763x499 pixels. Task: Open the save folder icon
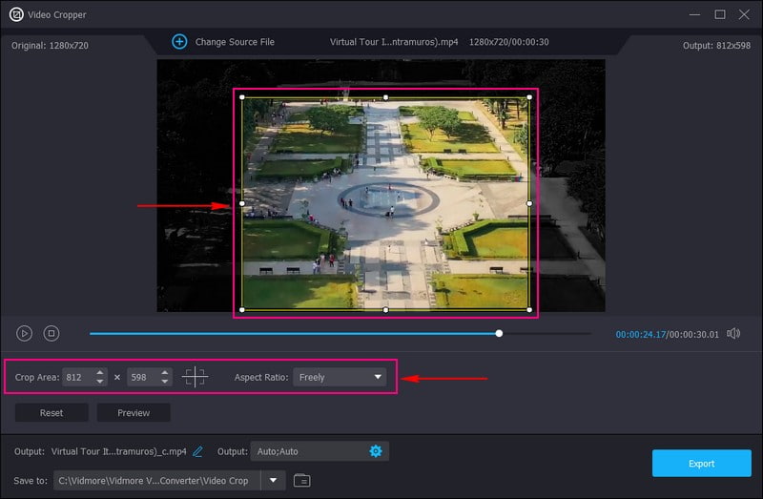click(x=302, y=480)
